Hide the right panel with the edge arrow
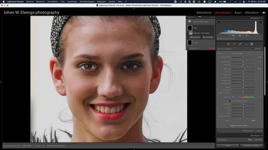 click(267, 82)
